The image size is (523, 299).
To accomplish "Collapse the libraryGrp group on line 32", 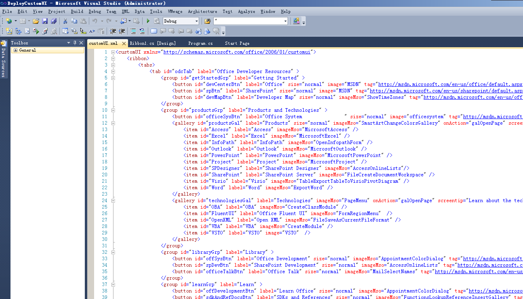I will pos(113,252).
